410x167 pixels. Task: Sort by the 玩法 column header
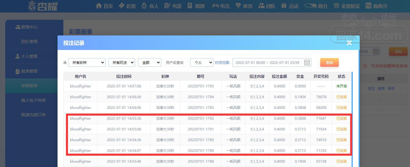coord(233,76)
